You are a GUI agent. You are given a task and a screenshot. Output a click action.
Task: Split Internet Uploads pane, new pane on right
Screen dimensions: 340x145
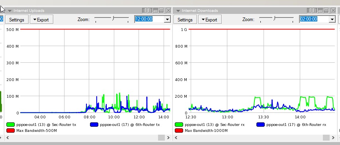(150, 10)
